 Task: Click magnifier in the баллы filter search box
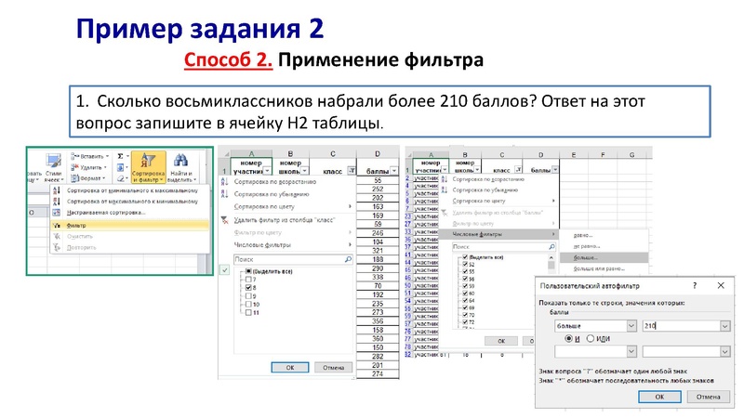pyautogui.click(x=551, y=247)
